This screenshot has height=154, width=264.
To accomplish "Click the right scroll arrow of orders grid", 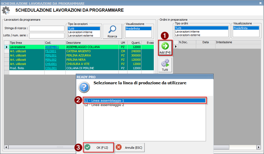I will click(x=258, y=147).
